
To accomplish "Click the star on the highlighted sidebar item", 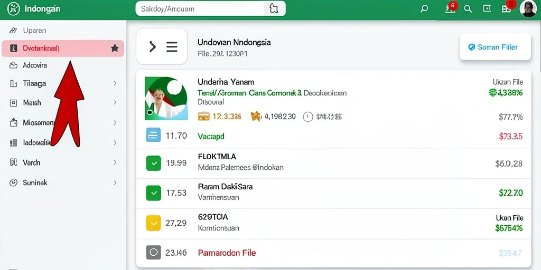I will point(115,48).
